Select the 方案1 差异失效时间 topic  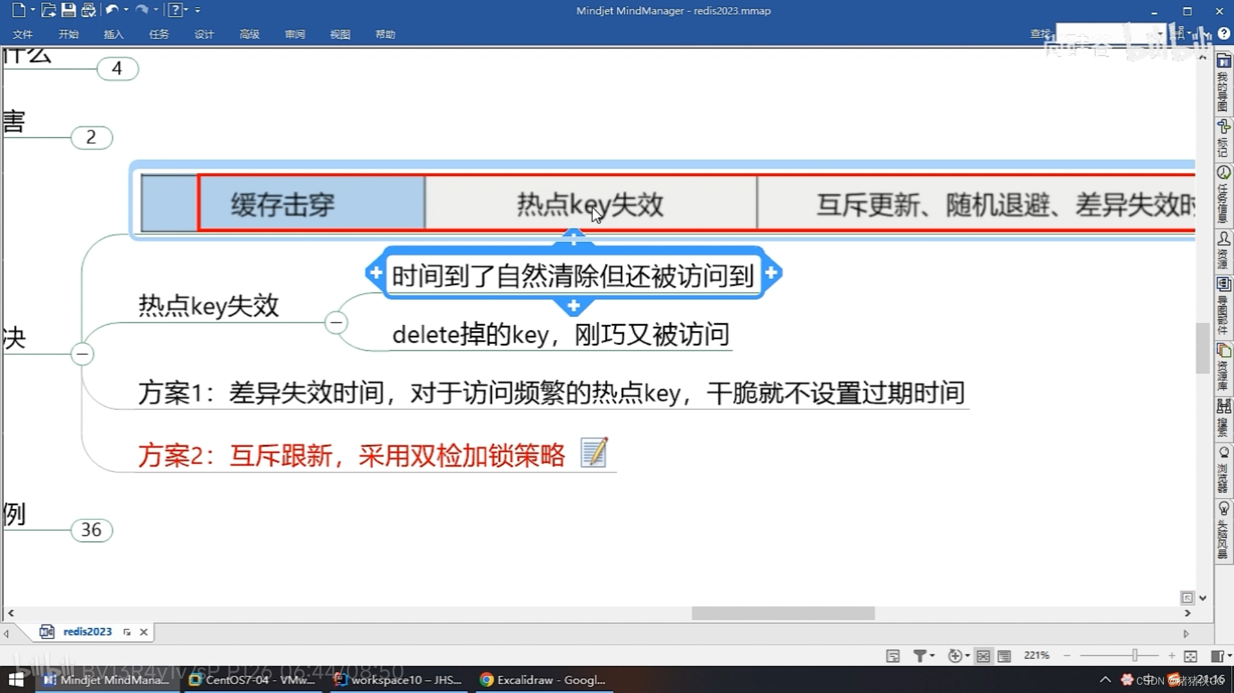551,393
